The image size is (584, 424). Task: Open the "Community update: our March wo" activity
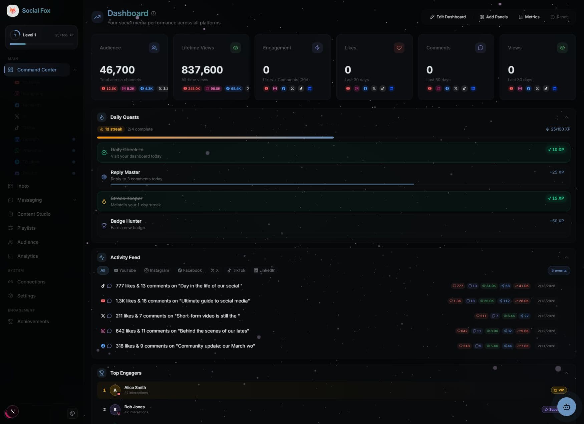pyautogui.click(x=333, y=346)
